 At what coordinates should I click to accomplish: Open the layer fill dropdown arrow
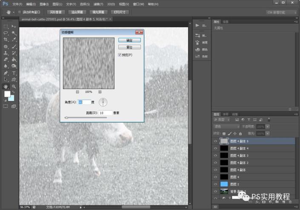tap(268, 134)
